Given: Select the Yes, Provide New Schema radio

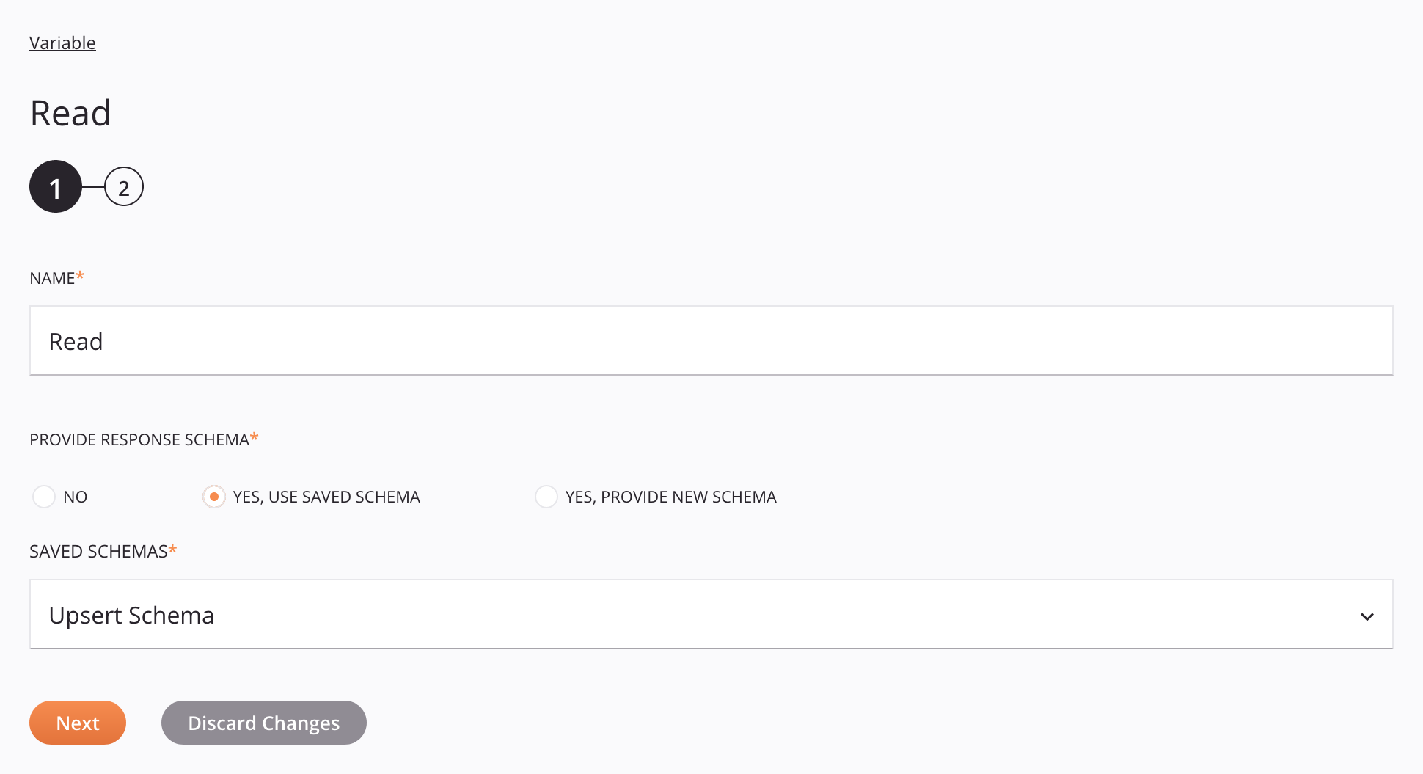Looking at the screenshot, I should tap(546, 497).
